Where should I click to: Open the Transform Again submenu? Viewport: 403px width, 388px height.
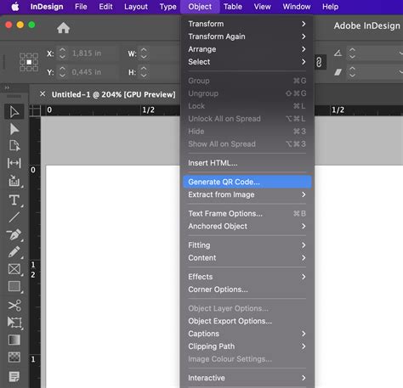pyautogui.click(x=247, y=37)
